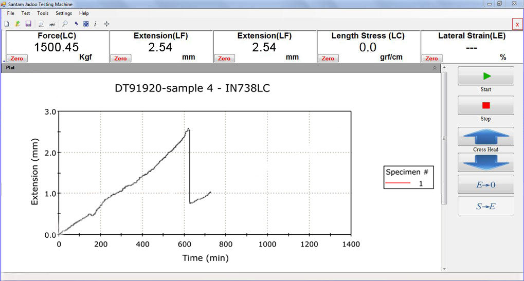Click the blue undo arrow icon
The height and width of the screenshot is (281, 524).
tap(76, 24)
